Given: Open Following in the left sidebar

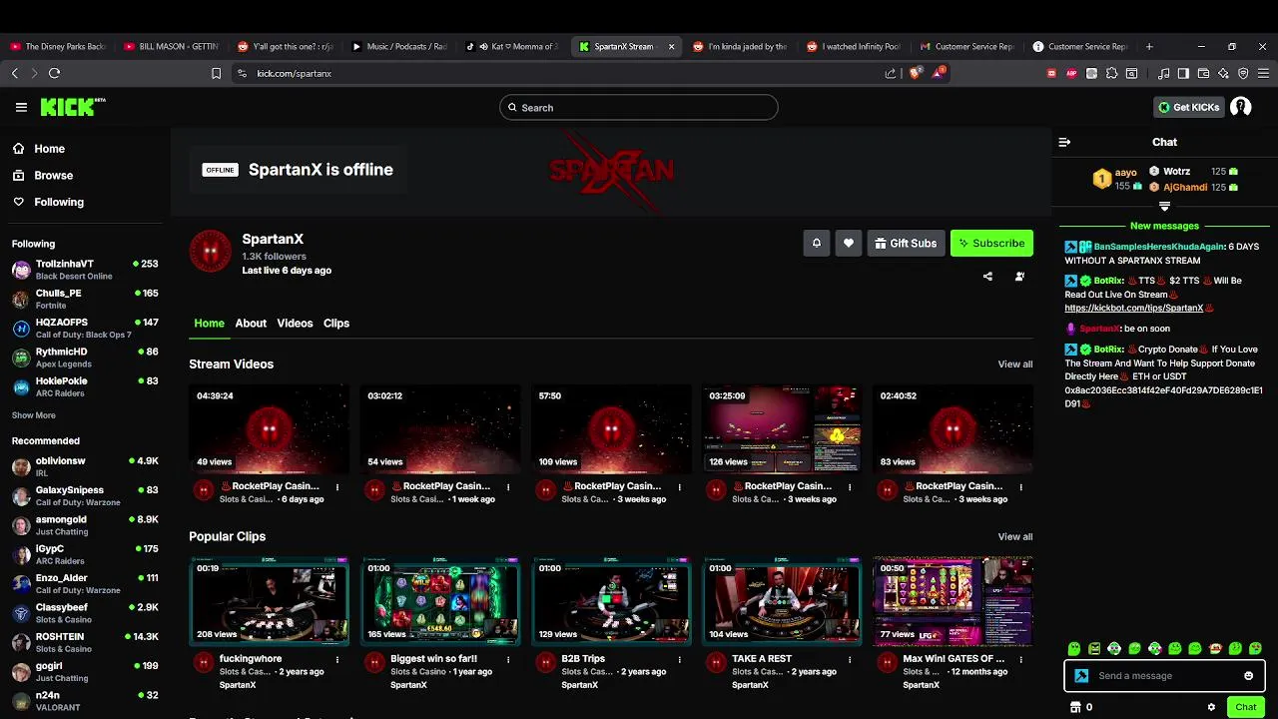Looking at the screenshot, I should click(x=49, y=202).
